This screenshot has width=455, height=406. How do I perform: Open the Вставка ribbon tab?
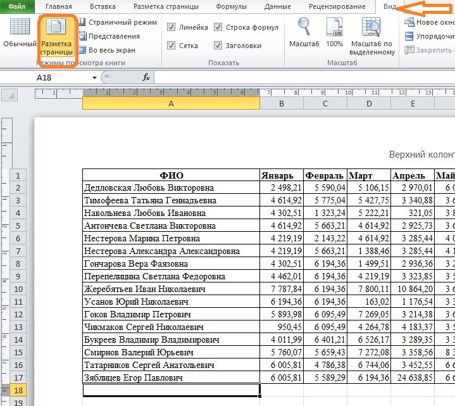click(x=103, y=6)
